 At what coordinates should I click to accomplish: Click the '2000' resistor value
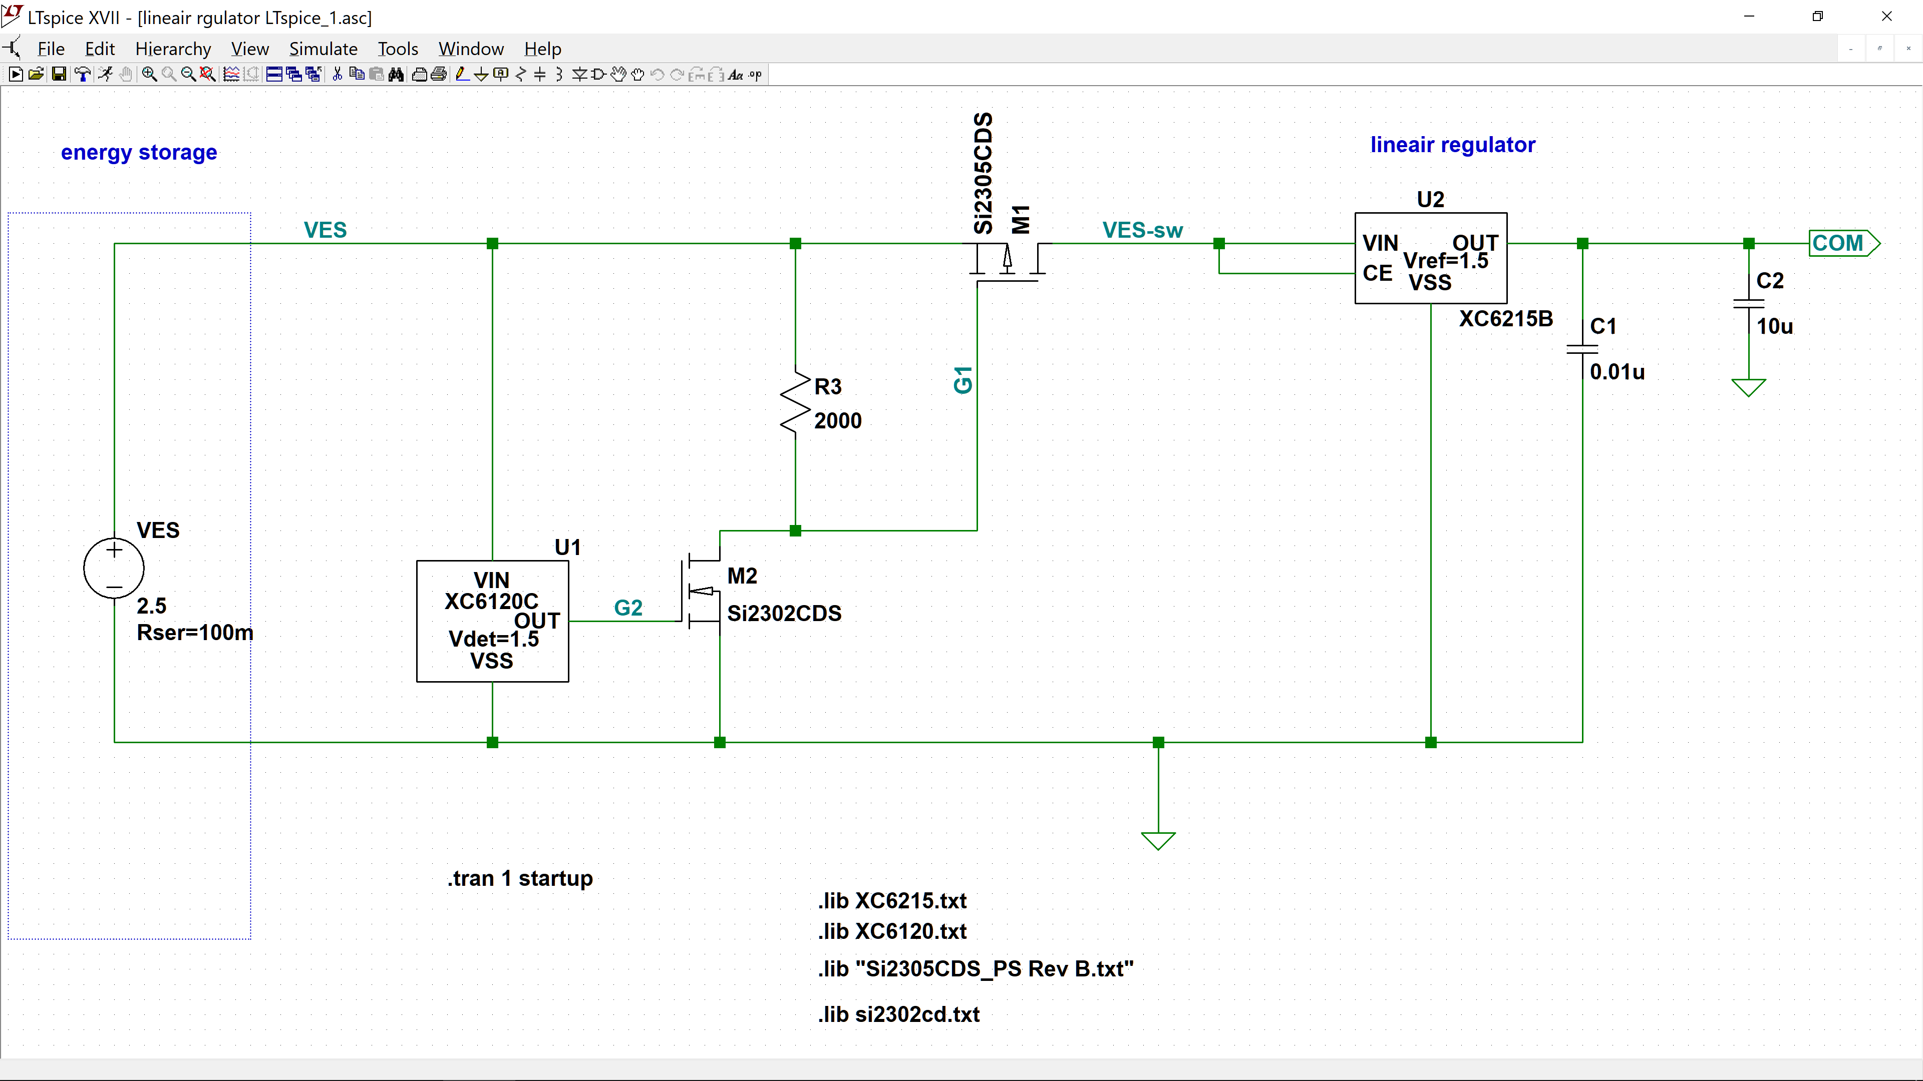tap(838, 421)
